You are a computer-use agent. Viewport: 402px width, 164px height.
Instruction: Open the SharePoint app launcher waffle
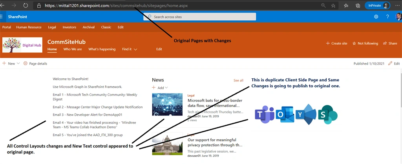(1, 16)
